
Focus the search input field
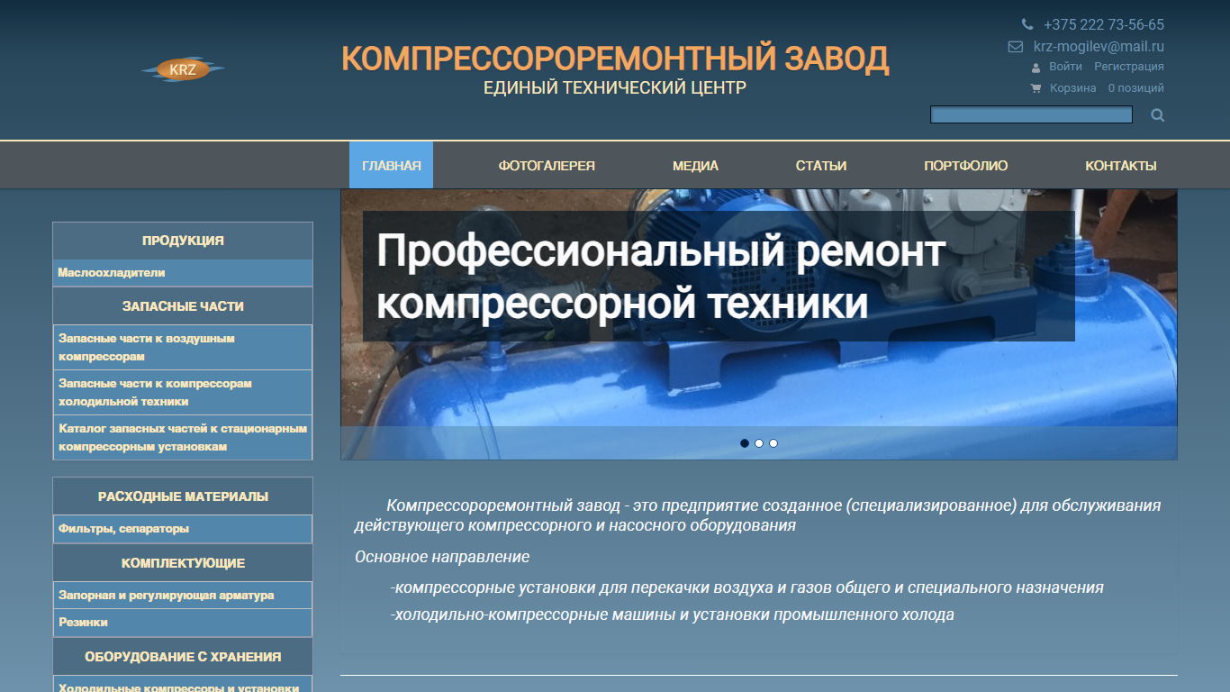point(1031,114)
